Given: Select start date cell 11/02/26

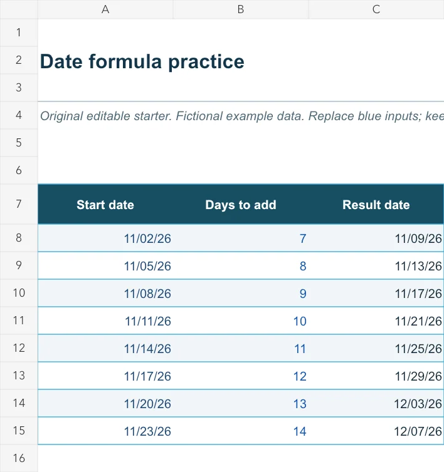Looking at the screenshot, I should (x=105, y=238).
